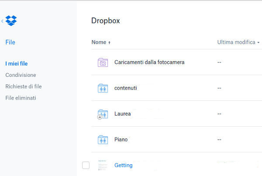
Task: Click the Nome sort arrow
Action: 109,43
